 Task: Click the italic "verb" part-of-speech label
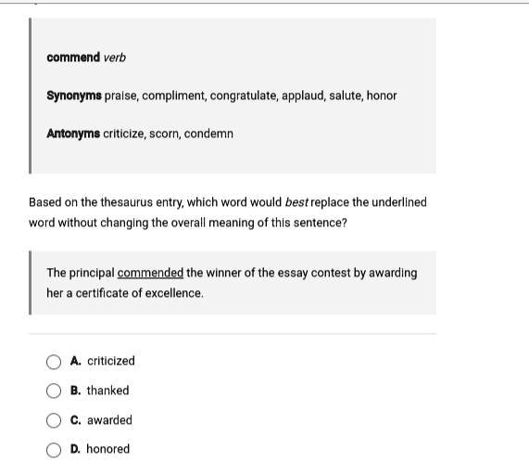pos(115,58)
